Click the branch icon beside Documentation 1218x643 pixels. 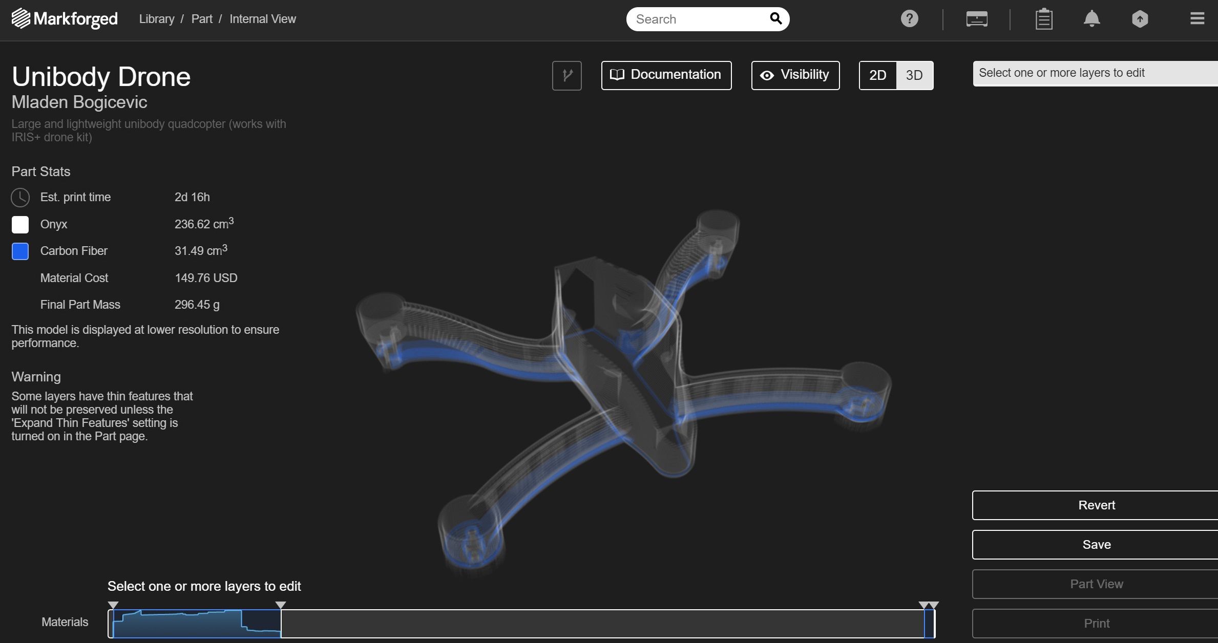point(566,75)
